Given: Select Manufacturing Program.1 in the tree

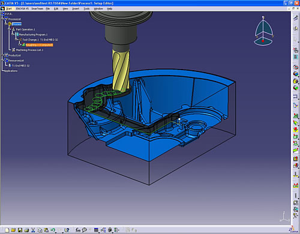Looking at the screenshot, I should pyautogui.click(x=33, y=34).
